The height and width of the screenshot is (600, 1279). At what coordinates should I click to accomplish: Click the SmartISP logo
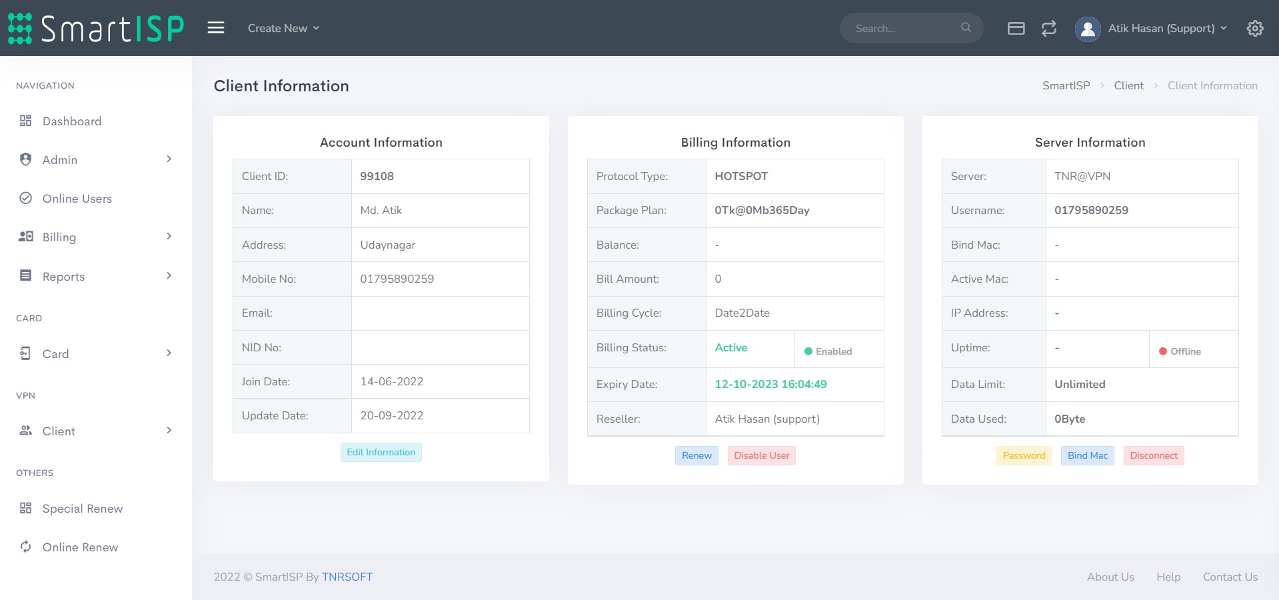click(x=96, y=29)
